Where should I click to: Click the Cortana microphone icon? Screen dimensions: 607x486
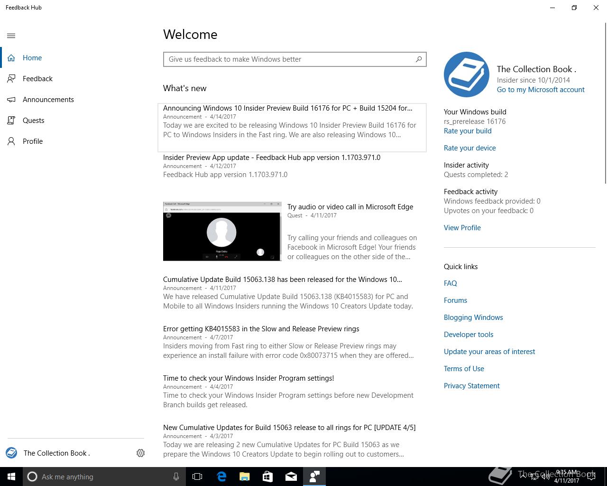[x=176, y=477]
